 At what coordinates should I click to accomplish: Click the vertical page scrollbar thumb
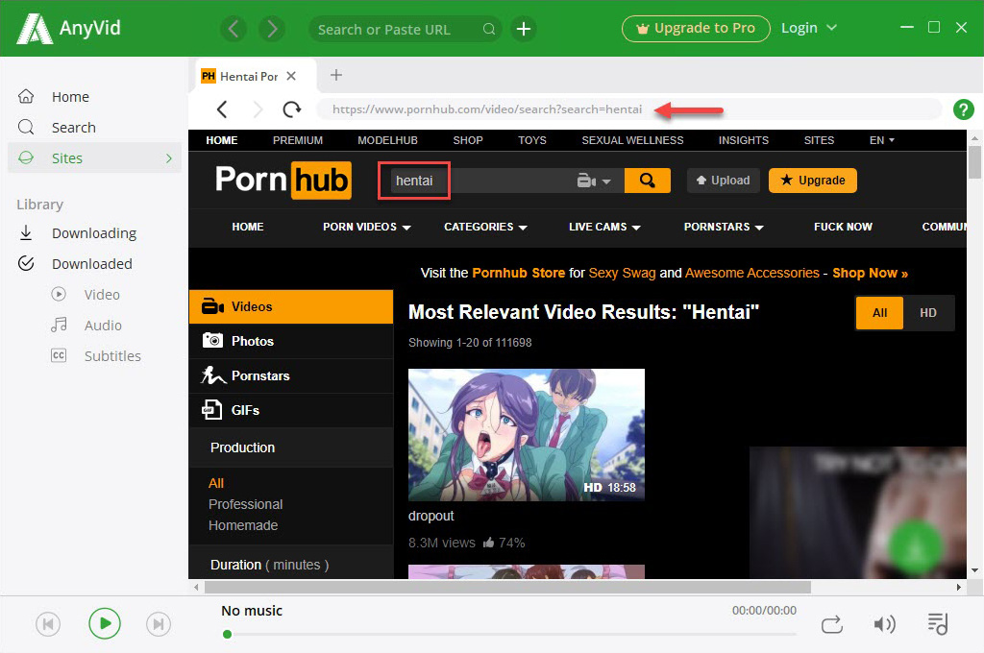[x=974, y=162]
